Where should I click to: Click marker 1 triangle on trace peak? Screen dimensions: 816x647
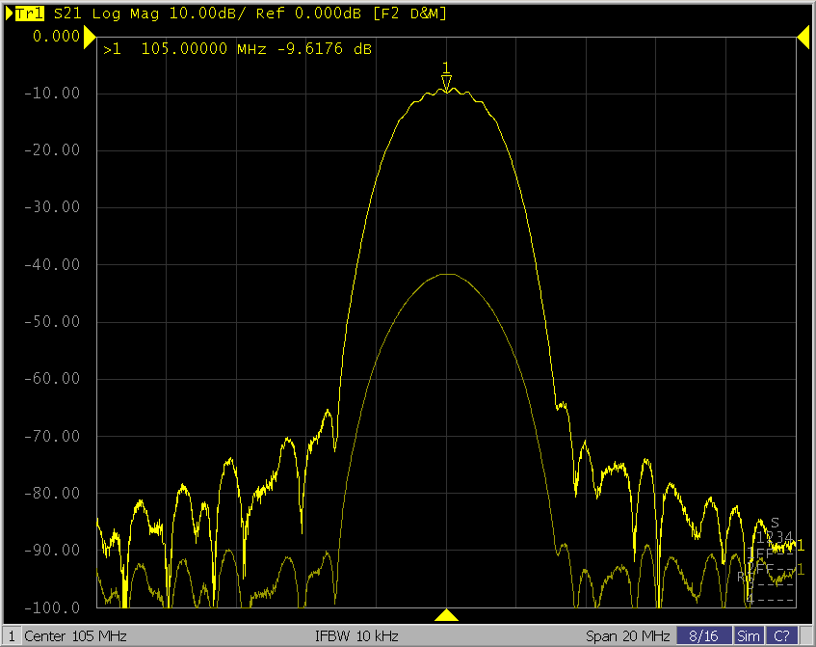(x=446, y=82)
